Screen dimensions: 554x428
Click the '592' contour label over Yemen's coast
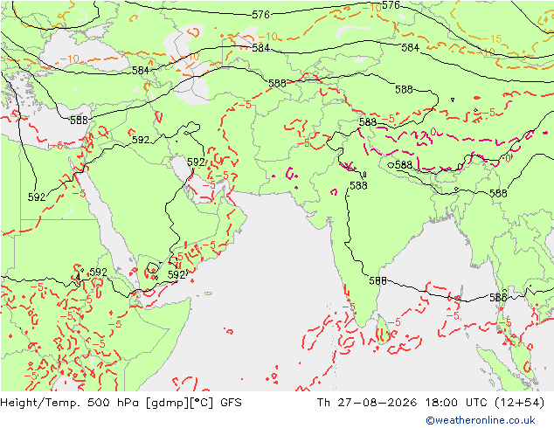click(177, 274)
